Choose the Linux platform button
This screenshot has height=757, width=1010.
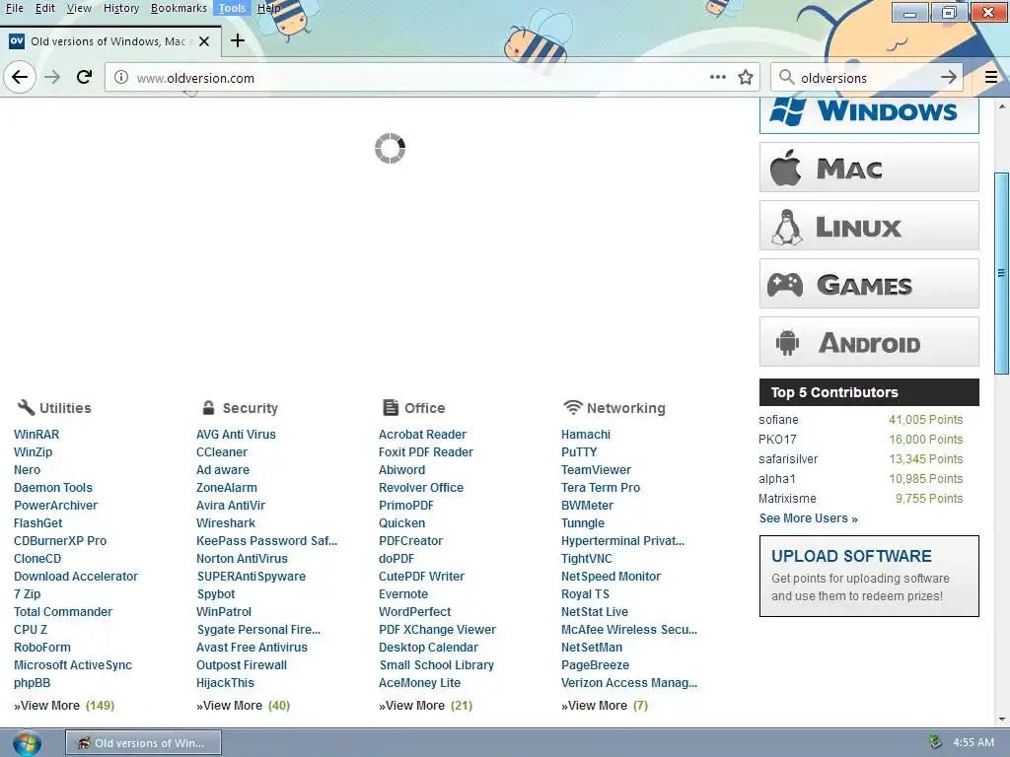click(869, 226)
